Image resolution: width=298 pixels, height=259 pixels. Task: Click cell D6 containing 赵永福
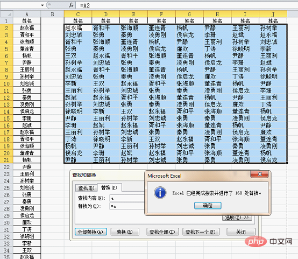click(106, 56)
